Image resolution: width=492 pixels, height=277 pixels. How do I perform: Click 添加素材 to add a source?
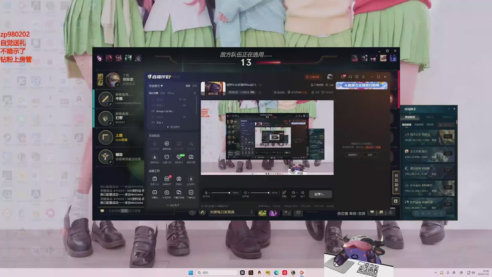pyautogui.click(x=173, y=127)
